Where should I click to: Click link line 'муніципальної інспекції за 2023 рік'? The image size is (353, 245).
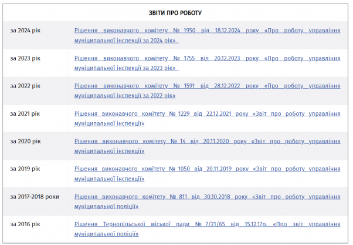click(125, 68)
